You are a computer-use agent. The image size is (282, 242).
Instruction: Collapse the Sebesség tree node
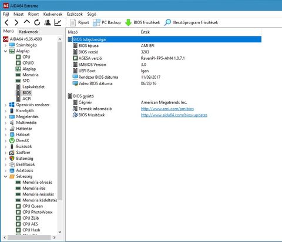click(x=5, y=177)
